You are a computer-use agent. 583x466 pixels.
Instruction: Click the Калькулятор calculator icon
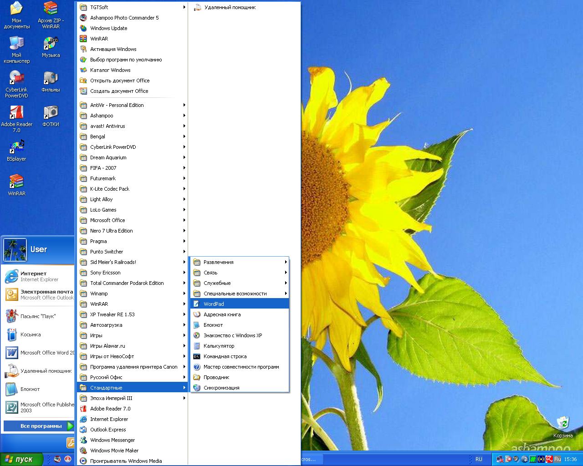(197, 346)
